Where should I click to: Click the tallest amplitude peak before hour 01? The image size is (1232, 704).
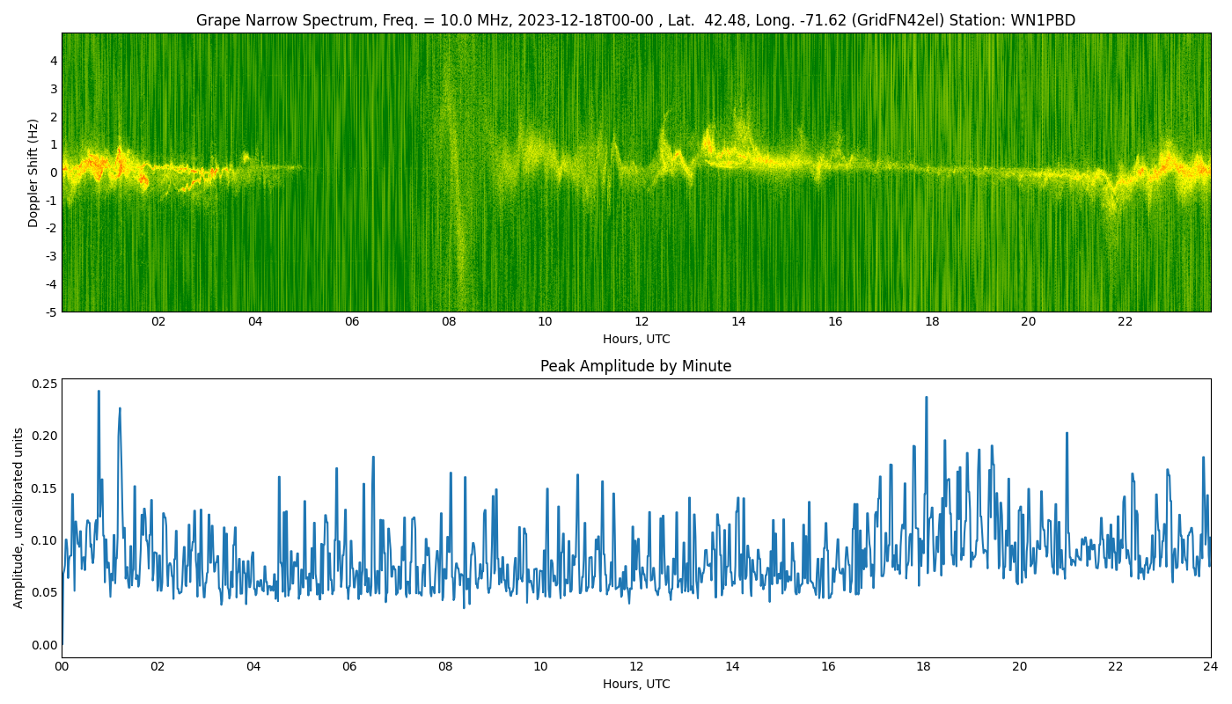click(x=99, y=392)
